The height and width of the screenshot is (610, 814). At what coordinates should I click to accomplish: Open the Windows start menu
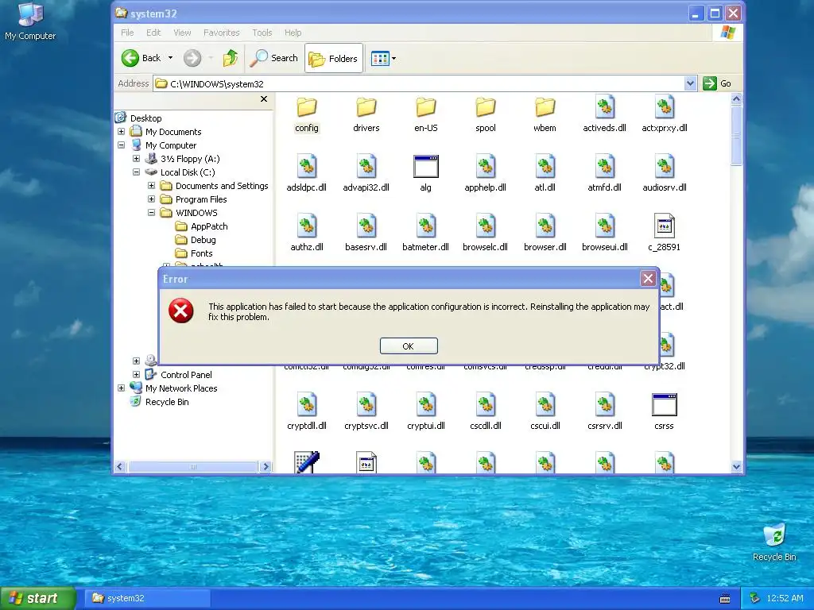(x=38, y=598)
